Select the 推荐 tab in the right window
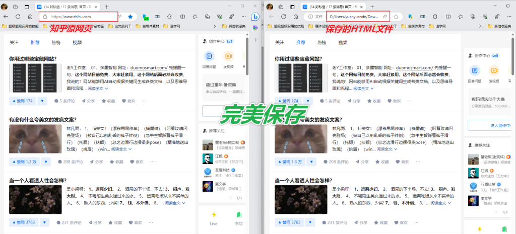Viewport: 516px width, 234px height. 301,42
